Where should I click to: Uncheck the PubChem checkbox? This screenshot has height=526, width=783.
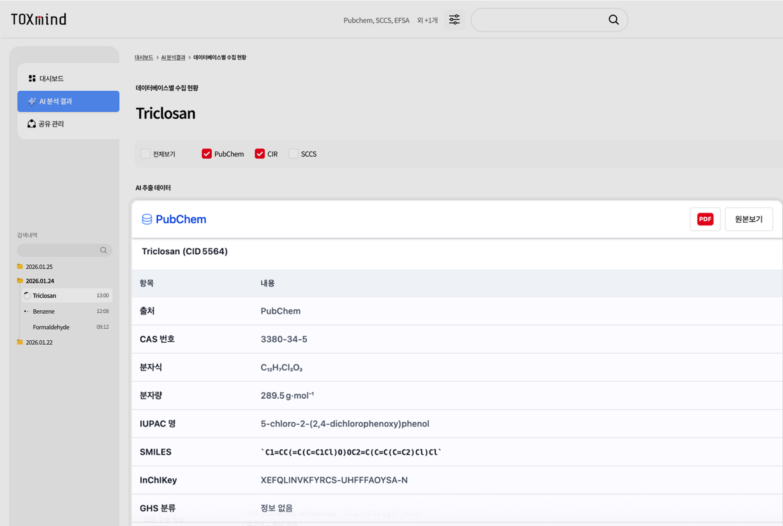click(x=207, y=154)
